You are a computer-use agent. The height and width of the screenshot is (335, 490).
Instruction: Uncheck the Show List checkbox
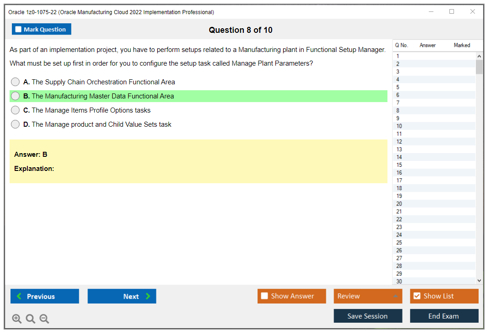pos(417,296)
